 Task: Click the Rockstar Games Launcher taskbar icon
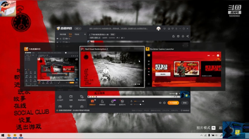(15, 135)
